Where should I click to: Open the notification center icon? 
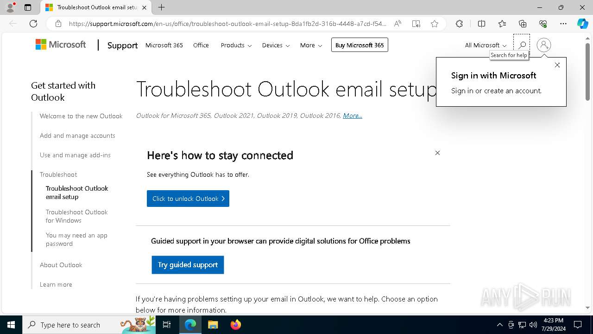578,325
